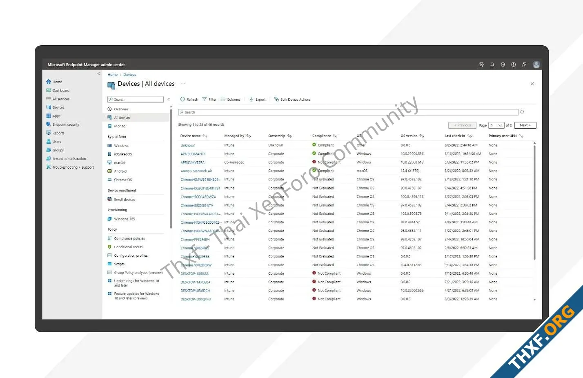Screen dimensions: 583x378
Task: Open the Page number dropdown
Action: point(496,125)
